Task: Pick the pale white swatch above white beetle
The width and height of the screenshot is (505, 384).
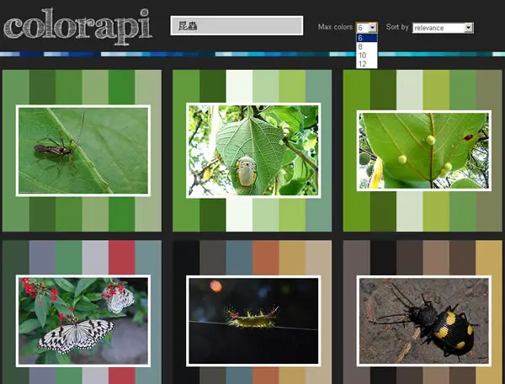Action: [x=239, y=86]
